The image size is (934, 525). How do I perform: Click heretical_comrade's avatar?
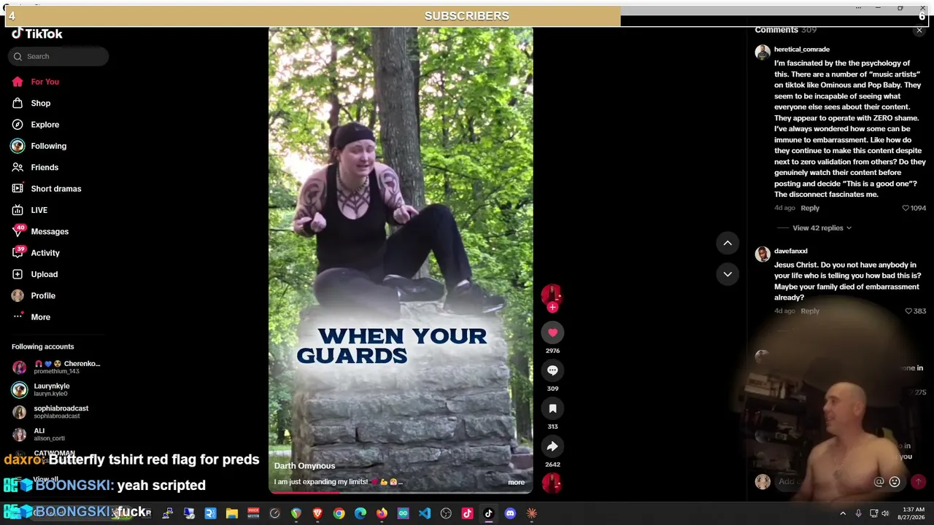pos(763,52)
